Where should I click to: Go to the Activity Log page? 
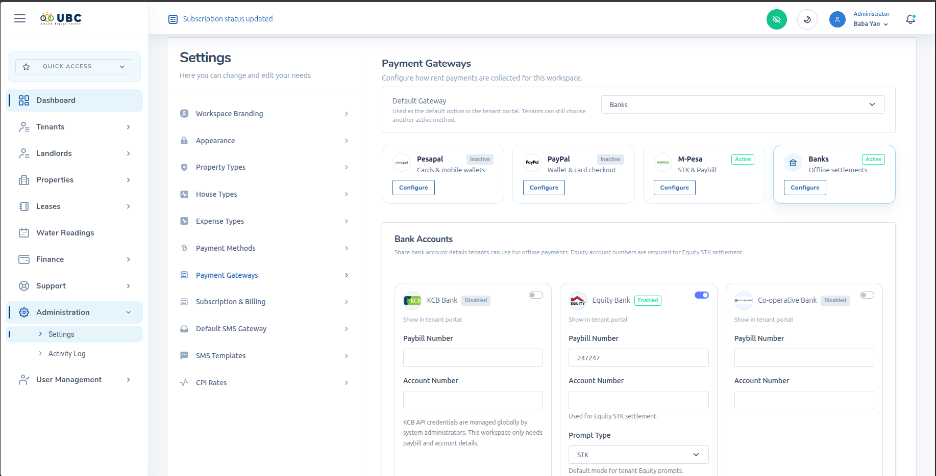point(66,353)
